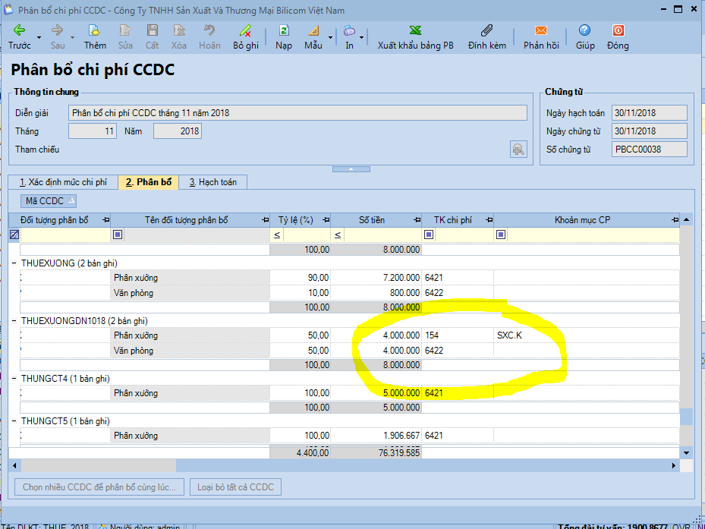705x529 pixels.
Task: Click the Đính kèm paperclip icon
Action: [x=486, y=31]
